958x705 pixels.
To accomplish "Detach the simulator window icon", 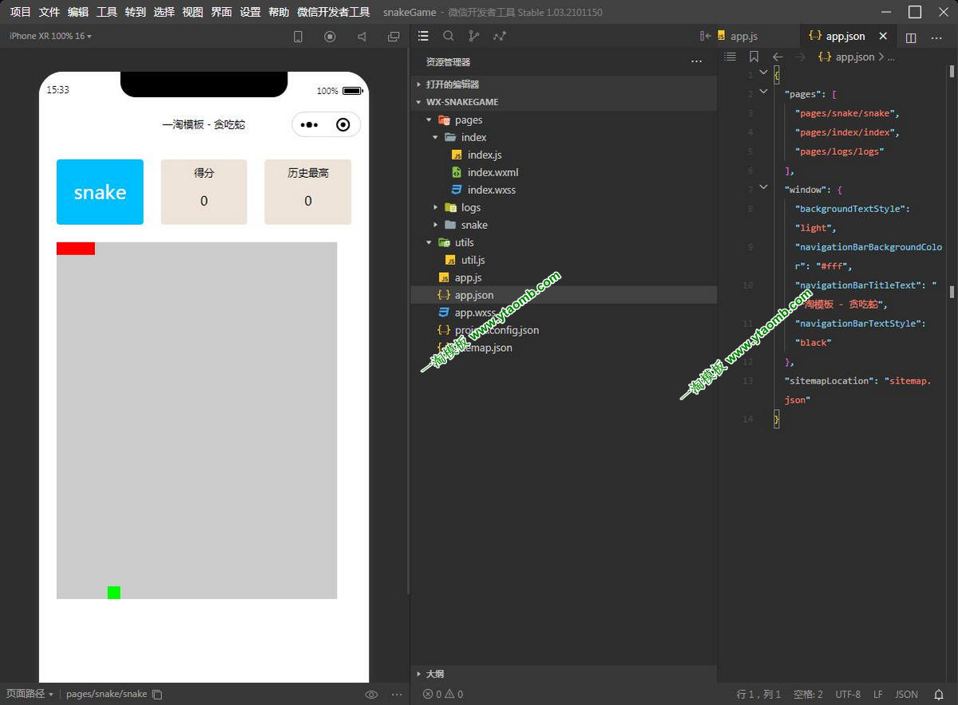I will (394, 37).
